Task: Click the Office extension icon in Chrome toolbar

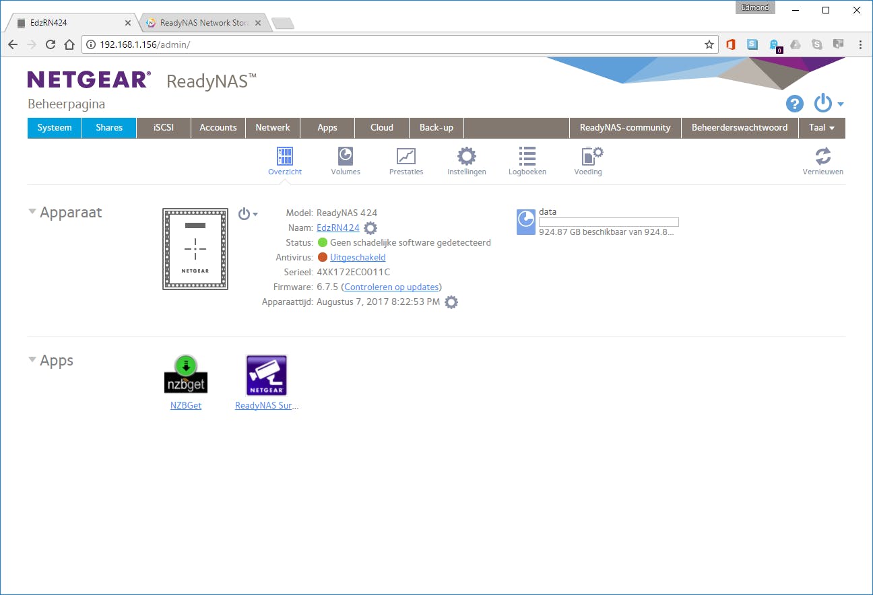Action: tap(731, 44)
